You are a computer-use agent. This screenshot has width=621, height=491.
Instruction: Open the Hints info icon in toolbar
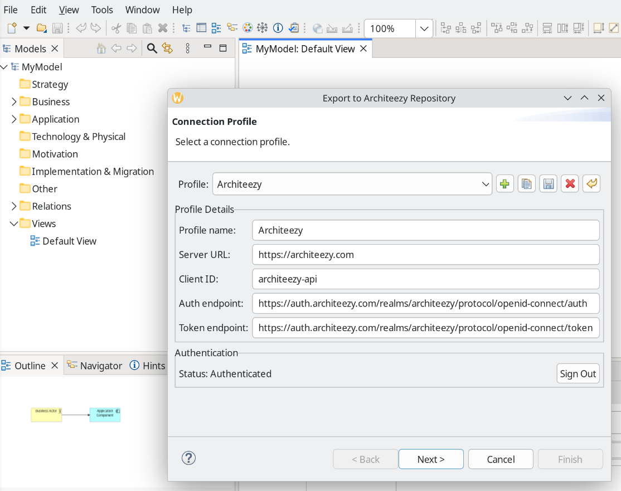[278, 28]
